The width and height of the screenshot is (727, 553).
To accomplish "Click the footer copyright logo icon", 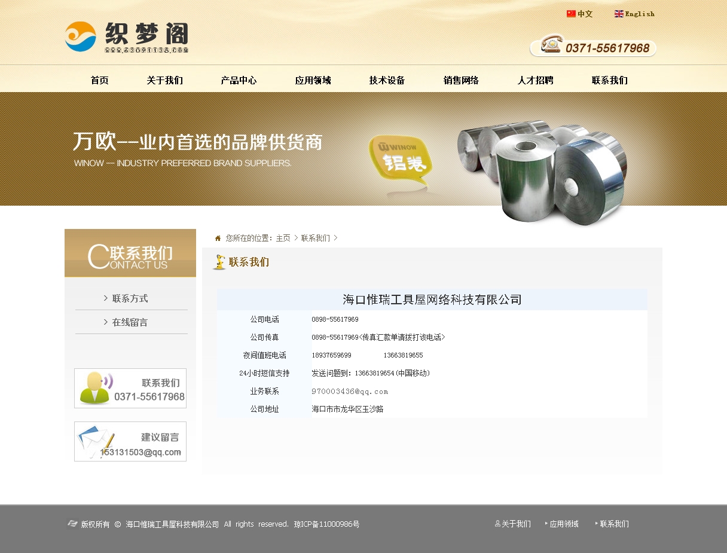I will point(72,524).
